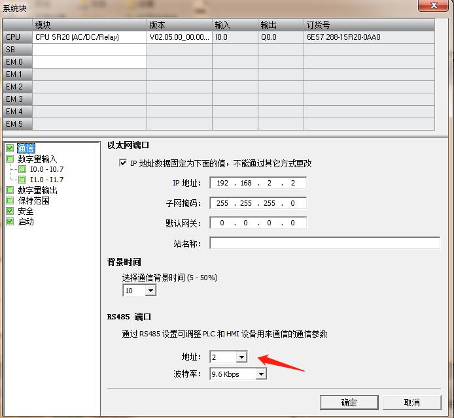Open the RS485 地址 dropdown
The image size is (454, 418).
point(241,357)
